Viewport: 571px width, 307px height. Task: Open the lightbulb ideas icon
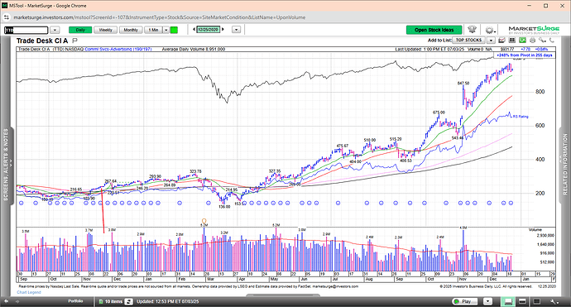point(473,30)
